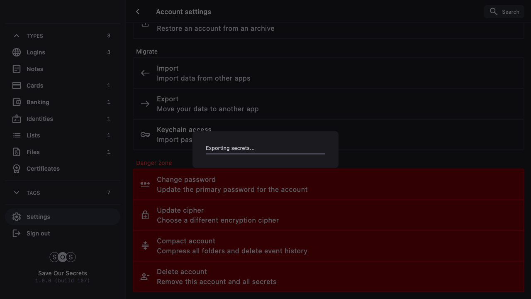Click the Identities badge icon
This screenshot has width=531, height=299.
tap(17, 119)
